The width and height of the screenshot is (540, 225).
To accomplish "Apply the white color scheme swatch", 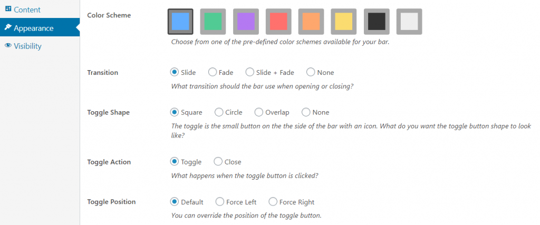I will pos(409,22).
